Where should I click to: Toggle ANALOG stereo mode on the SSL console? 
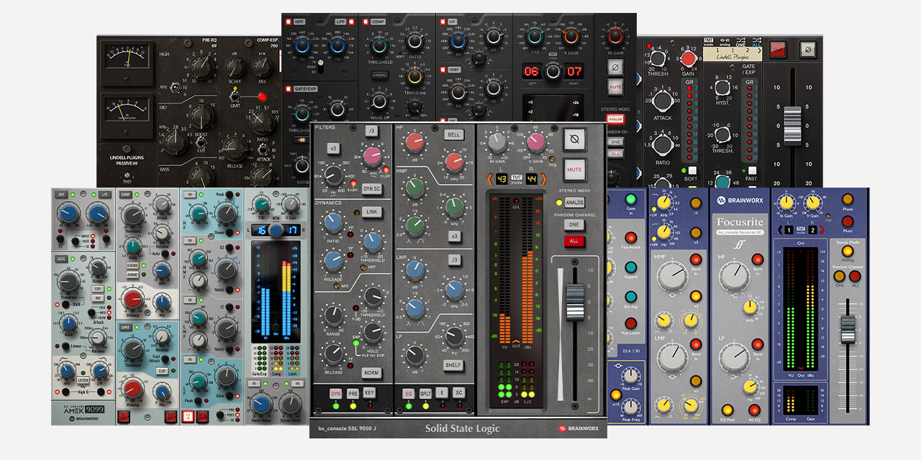click(x=574, y=202)
